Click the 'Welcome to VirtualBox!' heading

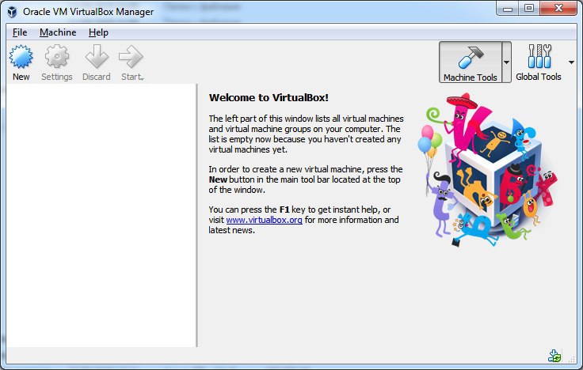[269, 97]
